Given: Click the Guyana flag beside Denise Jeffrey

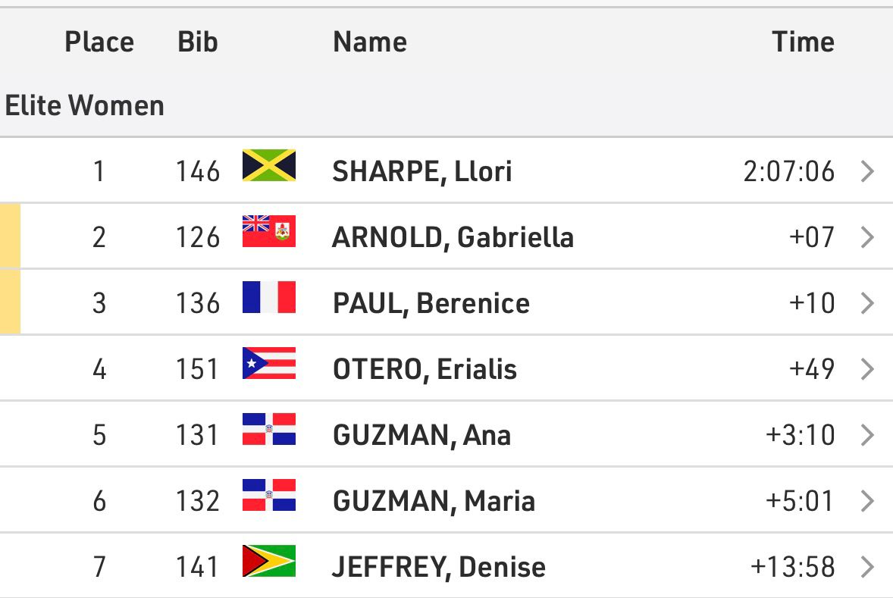Looking at the screenshot, I should [269, 561].
